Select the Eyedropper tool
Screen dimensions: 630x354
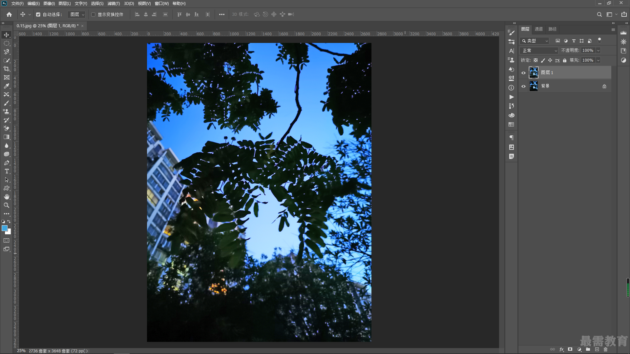pos(7,86)
